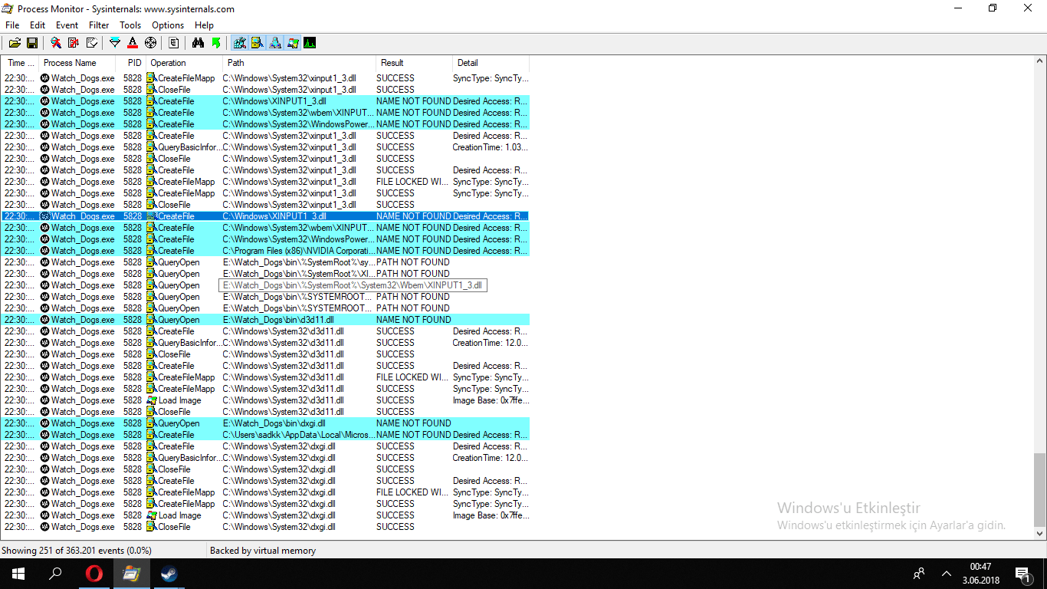Open the Help menu
This screenshot has height=589, width=1047.
[x=204, y=25]
